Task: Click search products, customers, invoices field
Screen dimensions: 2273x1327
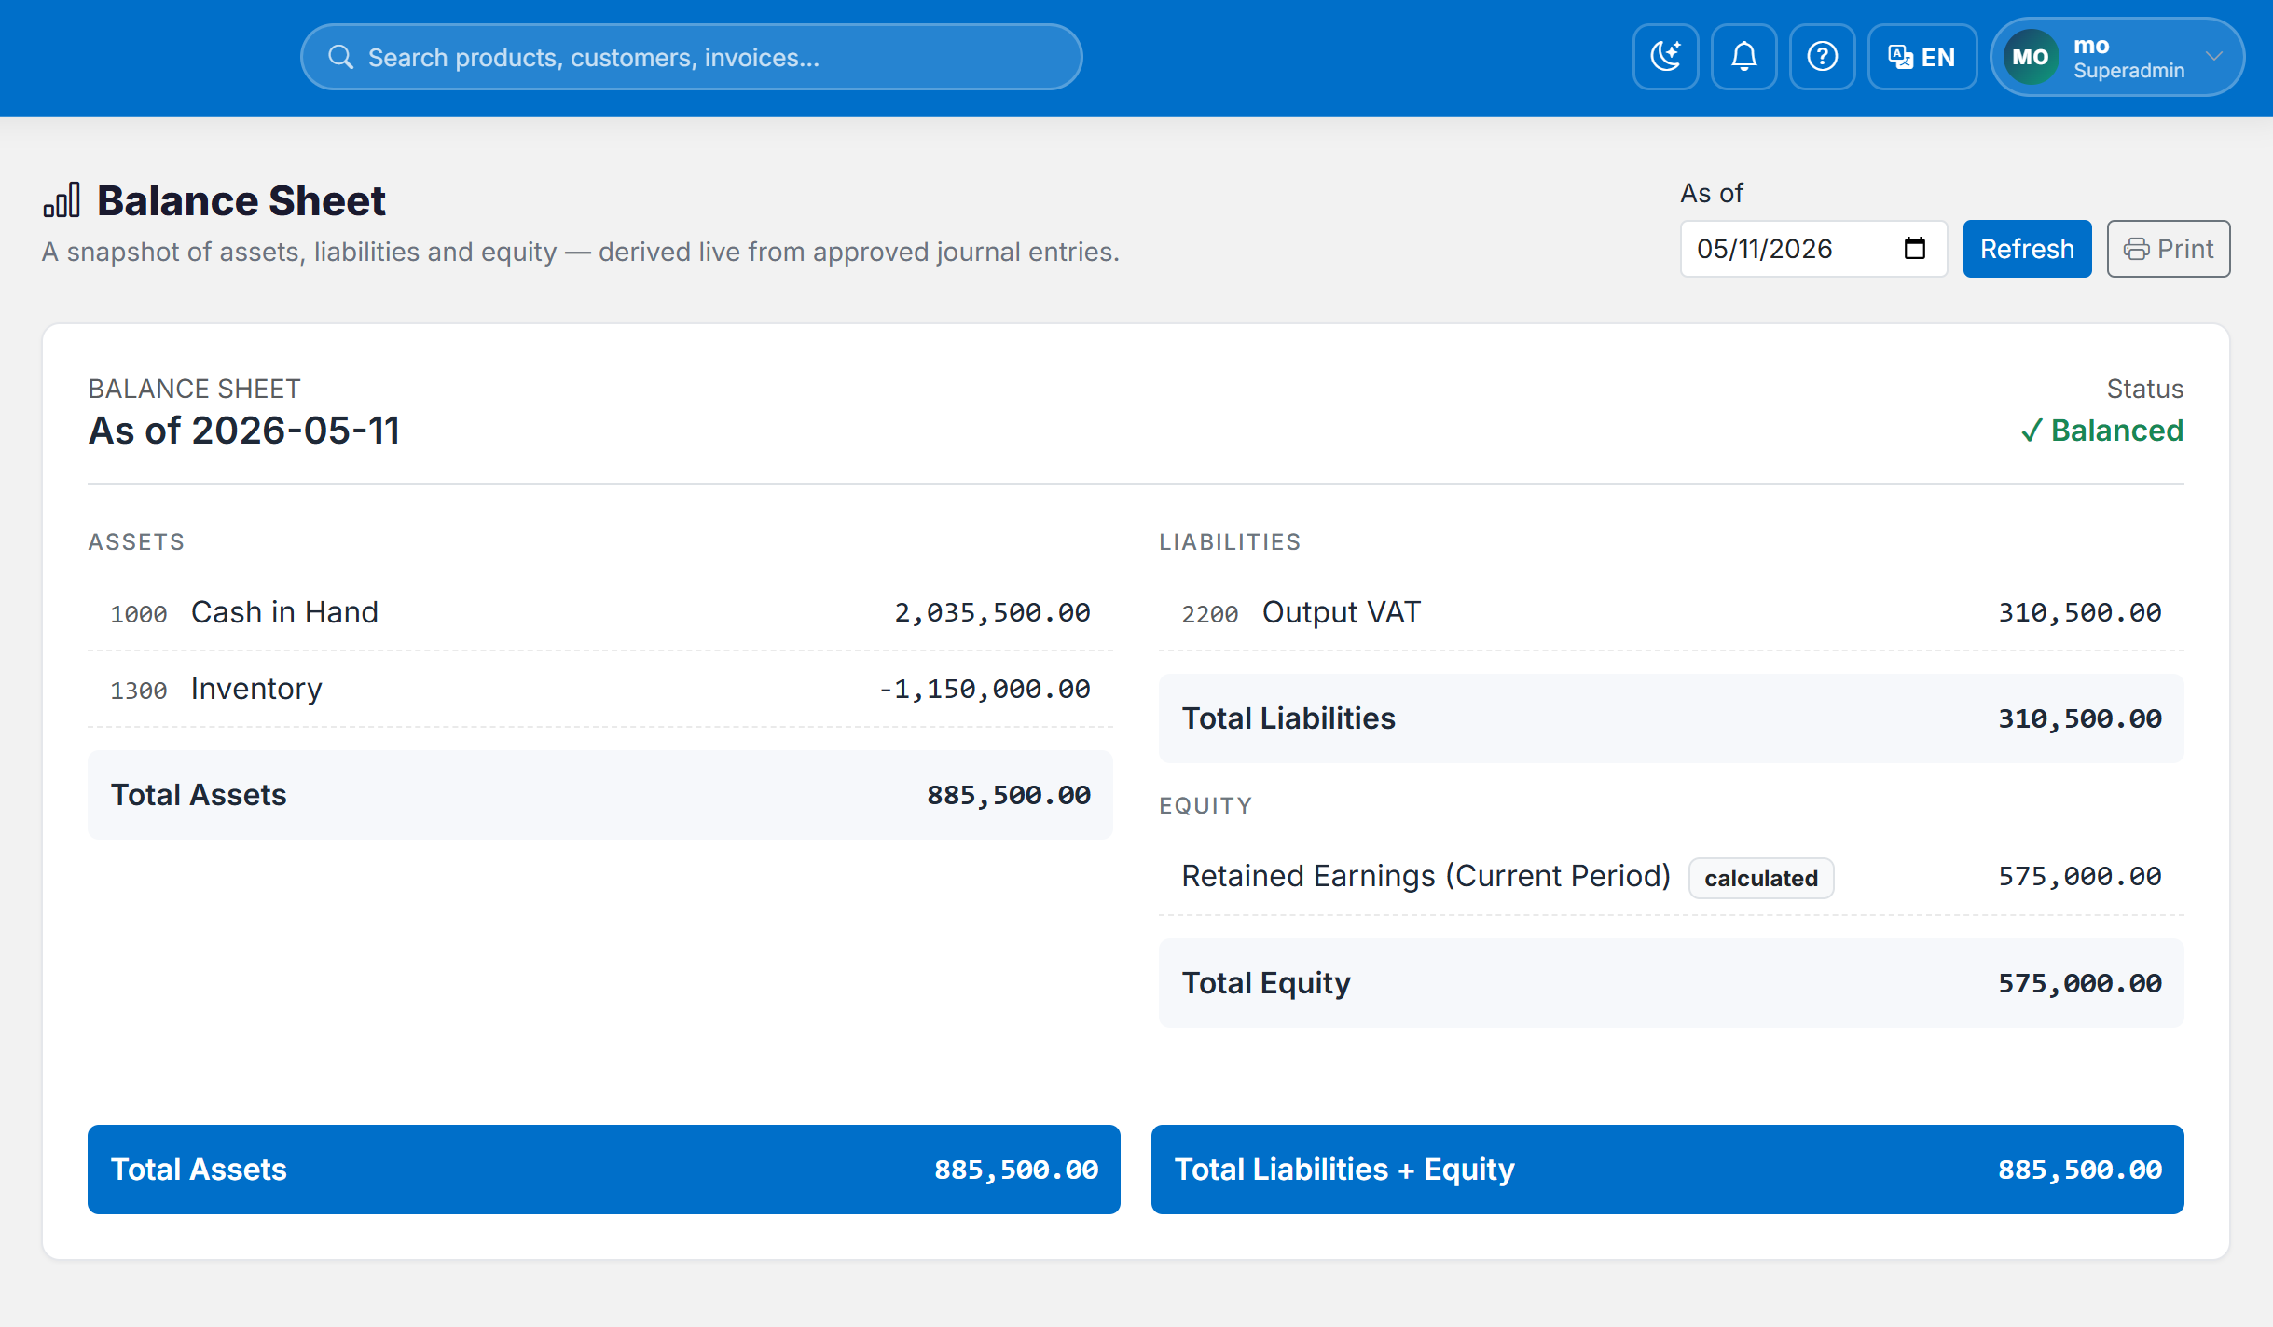Action: point(691,57)
